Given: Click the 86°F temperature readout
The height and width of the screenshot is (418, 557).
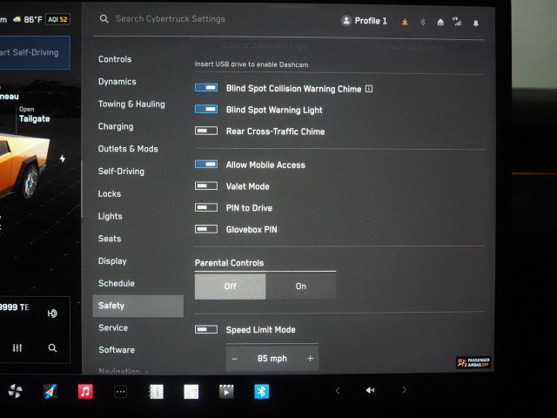Looking at the screenshot, I should coord(33,19).
